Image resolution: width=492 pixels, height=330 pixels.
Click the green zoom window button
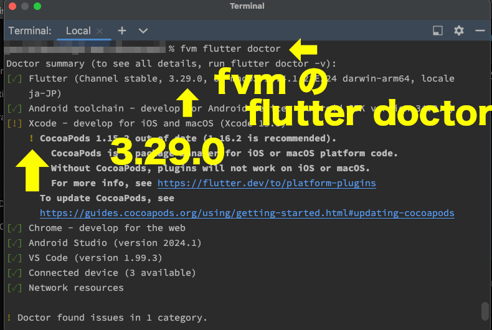point(37,6)
